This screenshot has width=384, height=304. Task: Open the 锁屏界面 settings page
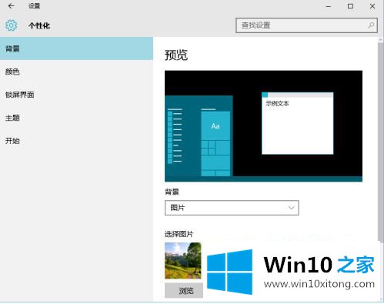point(76,95)
